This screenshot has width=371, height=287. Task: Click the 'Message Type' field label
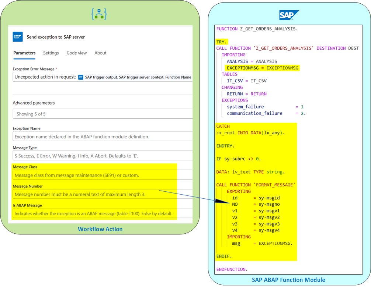pos(25,148)
